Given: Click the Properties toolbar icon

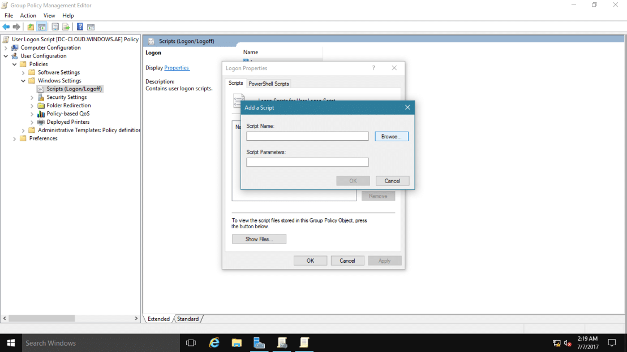Looking at the screenshot, I should point(55,27).
